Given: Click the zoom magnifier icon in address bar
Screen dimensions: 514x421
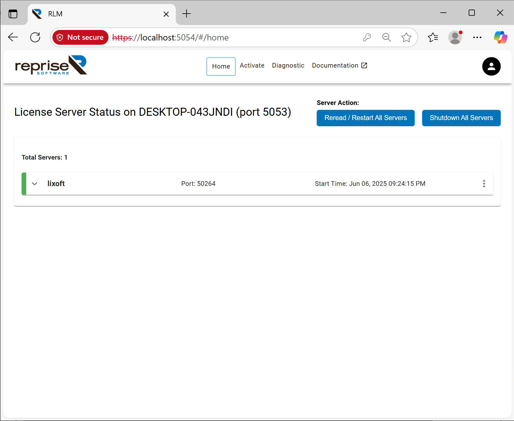Looking at the screenshot, I should pos(386,37).
